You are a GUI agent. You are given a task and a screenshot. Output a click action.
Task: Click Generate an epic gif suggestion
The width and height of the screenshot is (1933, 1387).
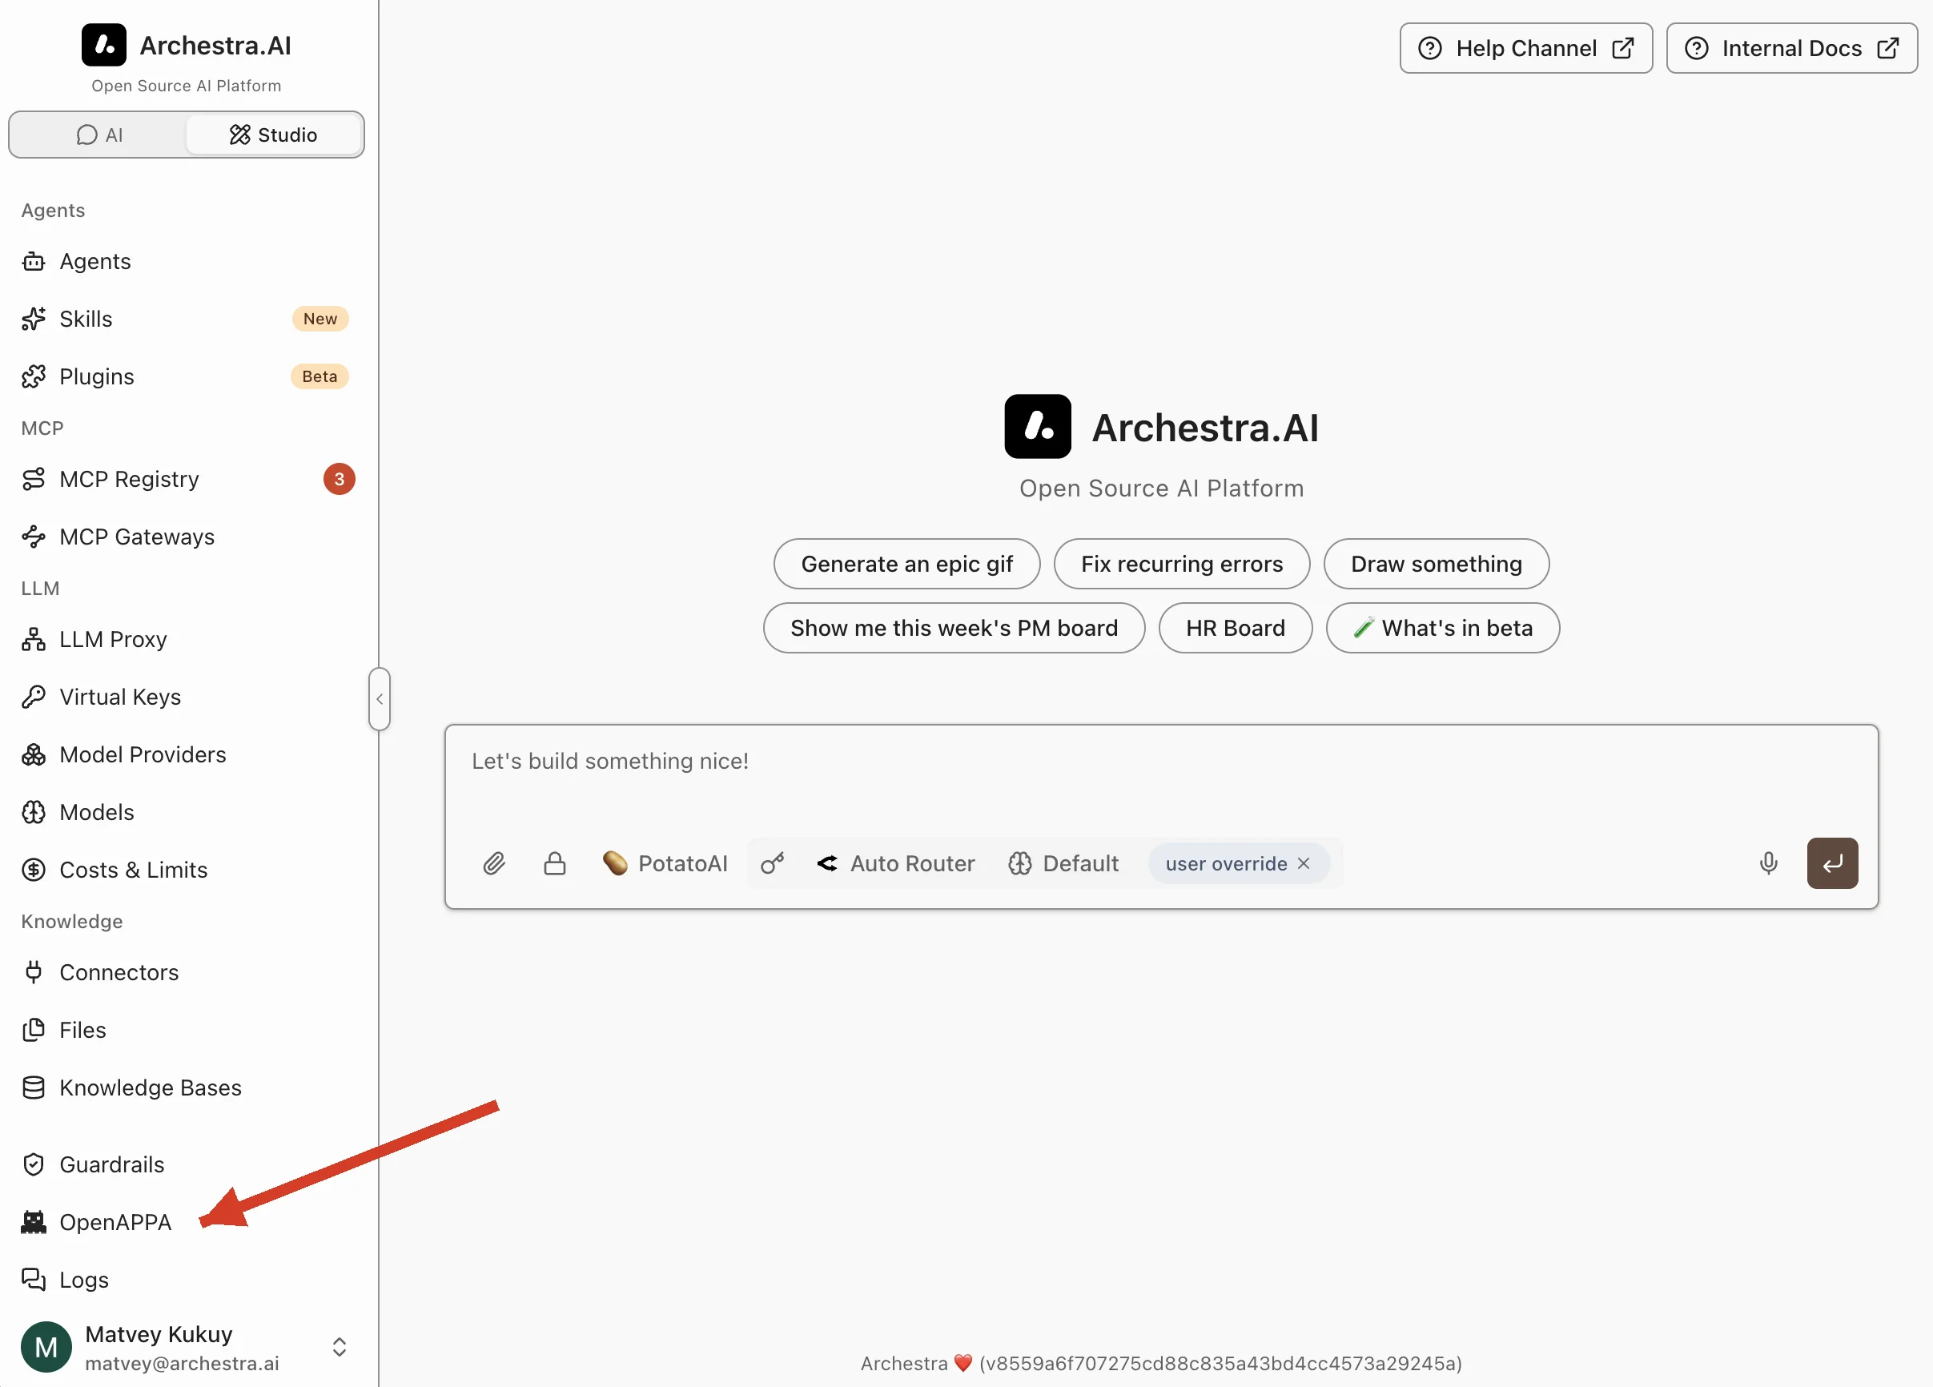(x=906, y=564)
